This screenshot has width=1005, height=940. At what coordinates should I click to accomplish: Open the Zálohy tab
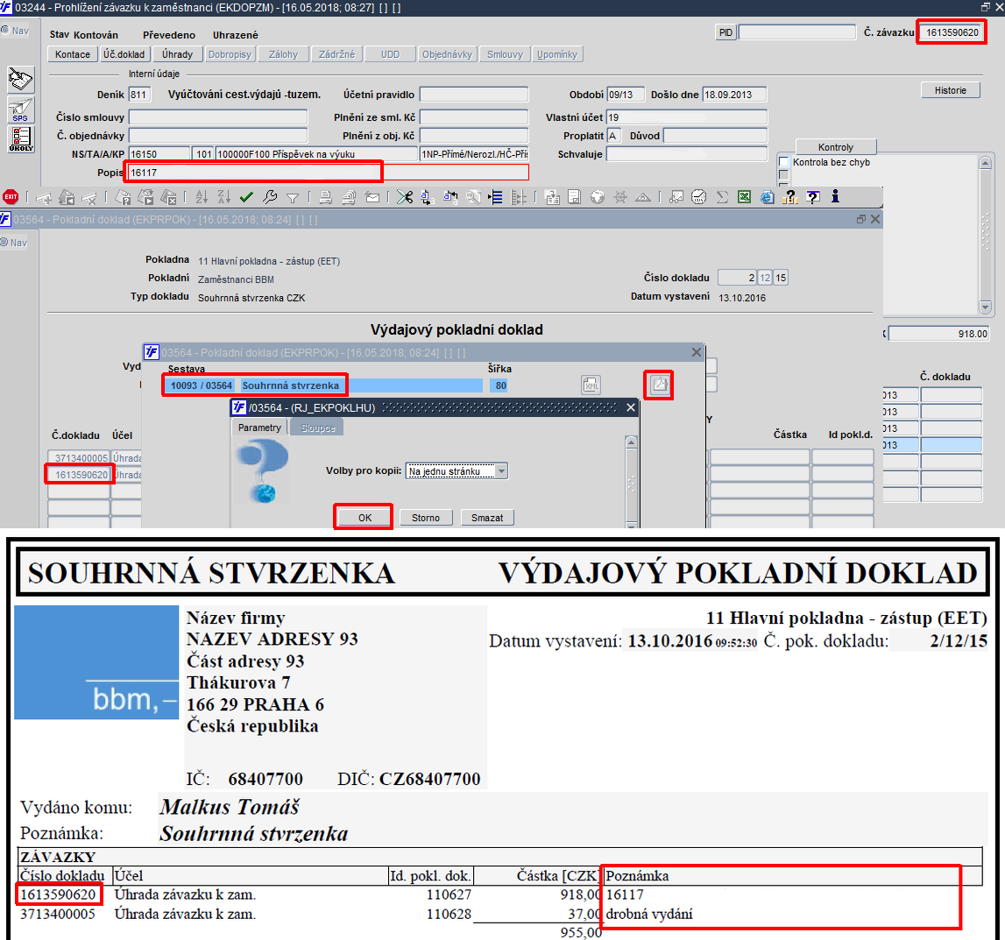pyautogui.click(x=283, y=54)
